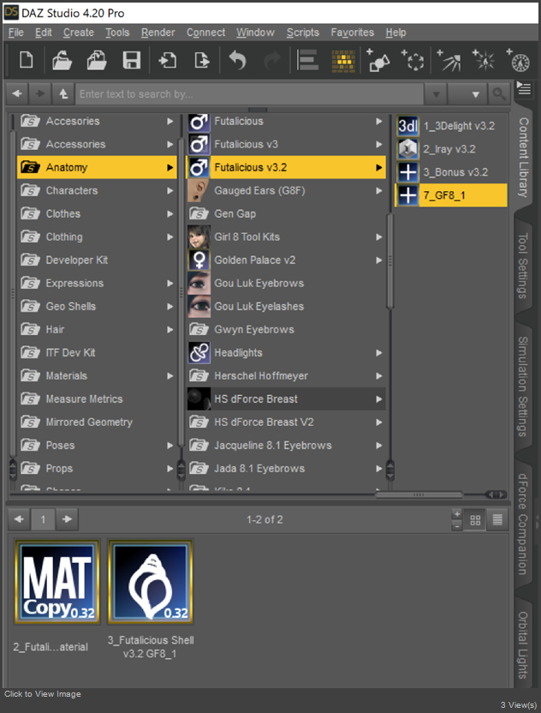Click the Content Library search magnifier icon
This screenshot has height=713, width=541.
499,94
